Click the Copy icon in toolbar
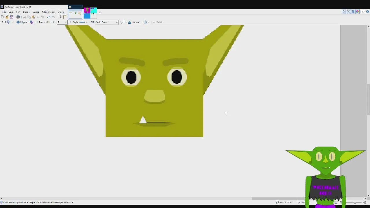The image size is (370, 208). coord(29,17)
